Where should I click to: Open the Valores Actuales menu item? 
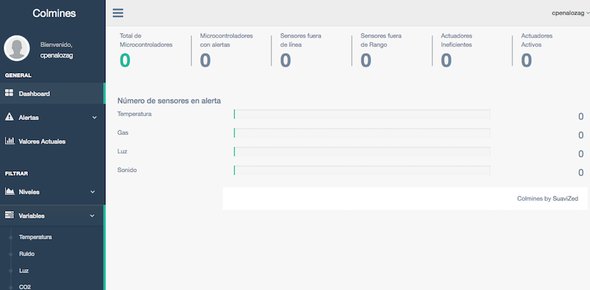coord(52,142)
